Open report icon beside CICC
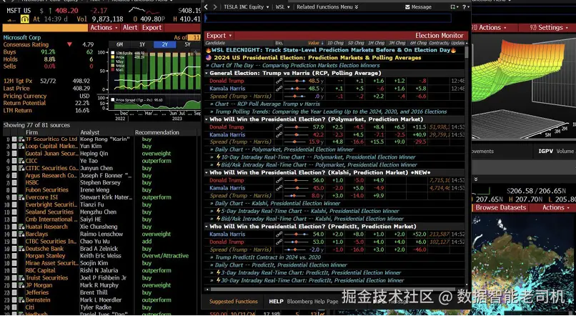This screenshot has width=576, height=316. click(21, 161)
